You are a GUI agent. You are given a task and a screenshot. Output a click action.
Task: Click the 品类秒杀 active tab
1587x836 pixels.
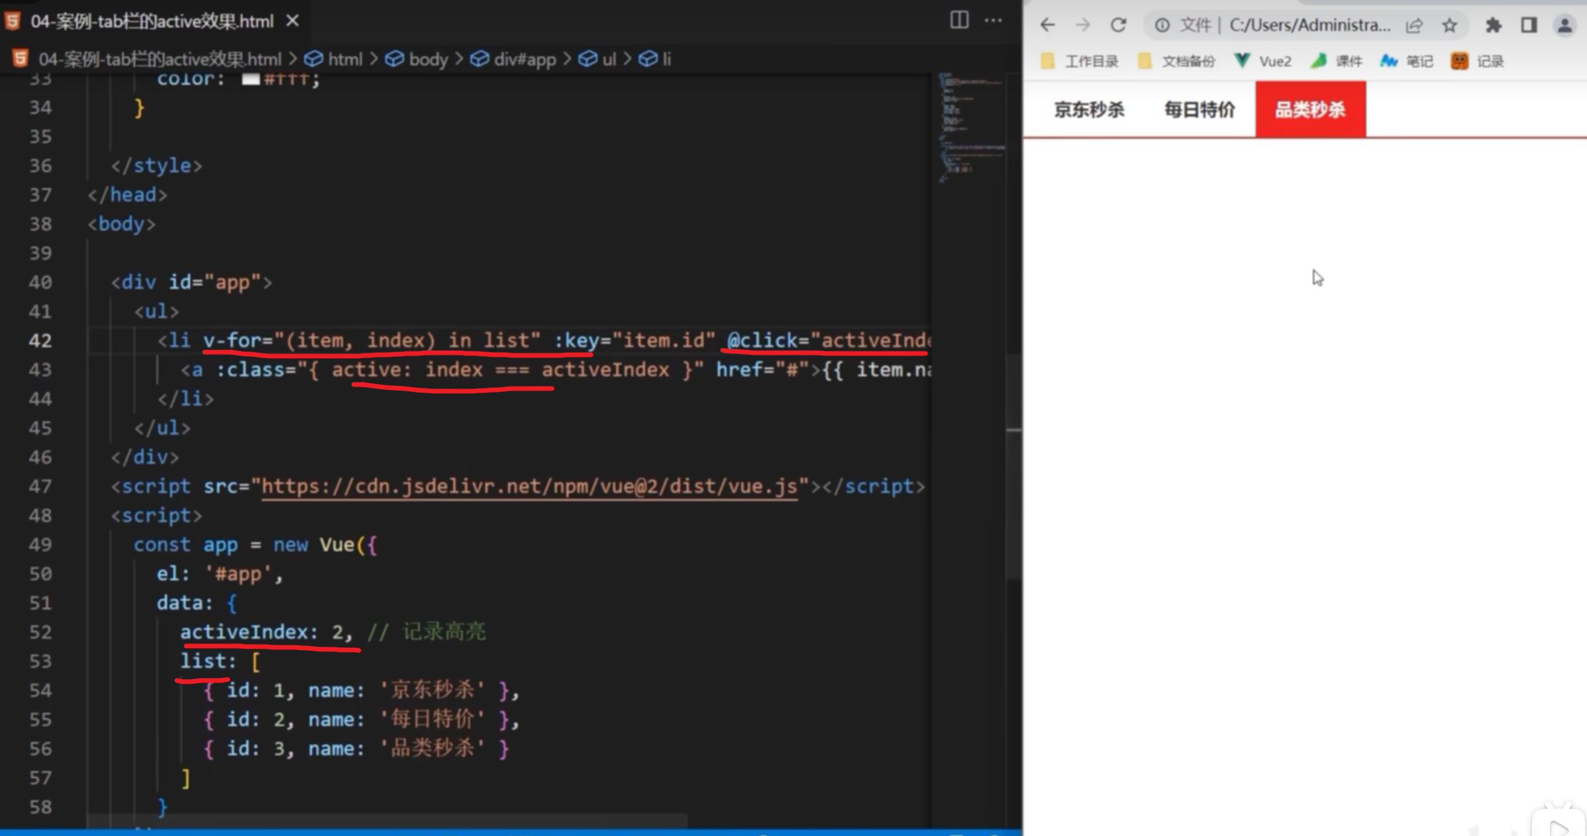[1310, 109]
